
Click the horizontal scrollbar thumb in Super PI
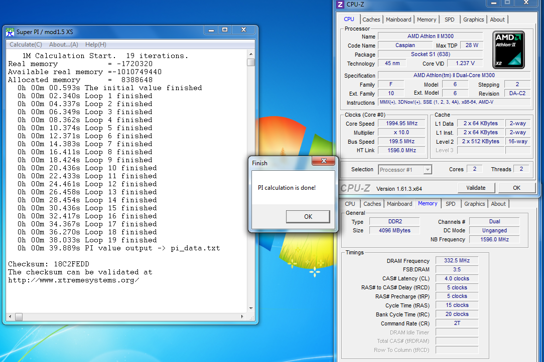coord(19,316)
